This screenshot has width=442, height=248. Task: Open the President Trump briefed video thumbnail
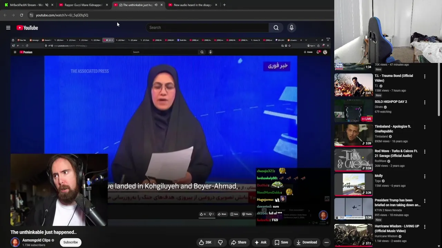coord(354,209)
